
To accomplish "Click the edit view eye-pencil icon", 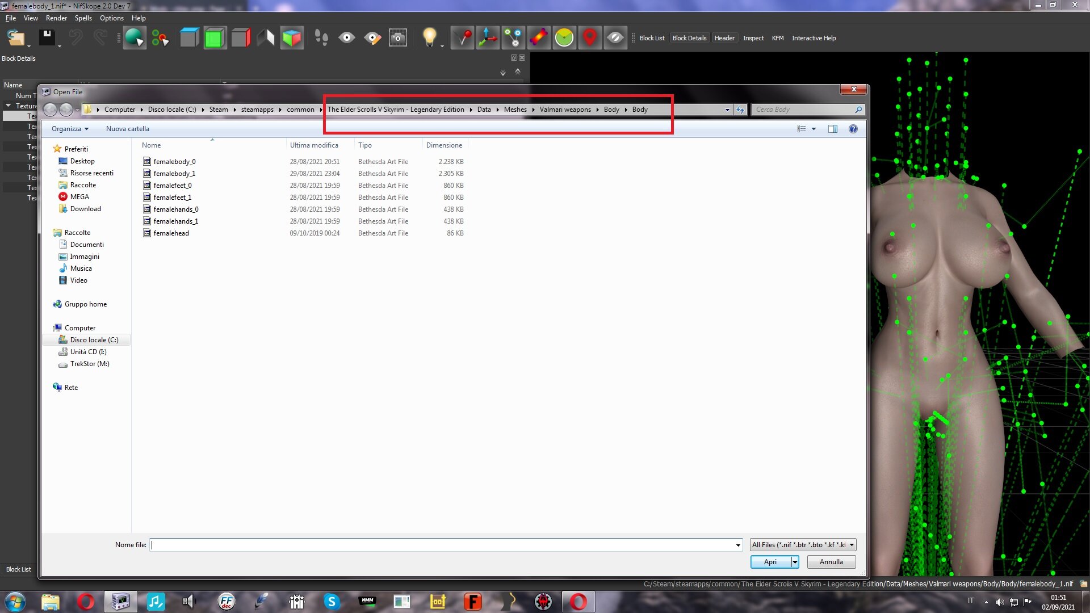I will click(x=372, y=38).
